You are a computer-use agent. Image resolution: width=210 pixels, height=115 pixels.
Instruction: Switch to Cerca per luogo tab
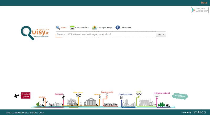coord(104,28)
